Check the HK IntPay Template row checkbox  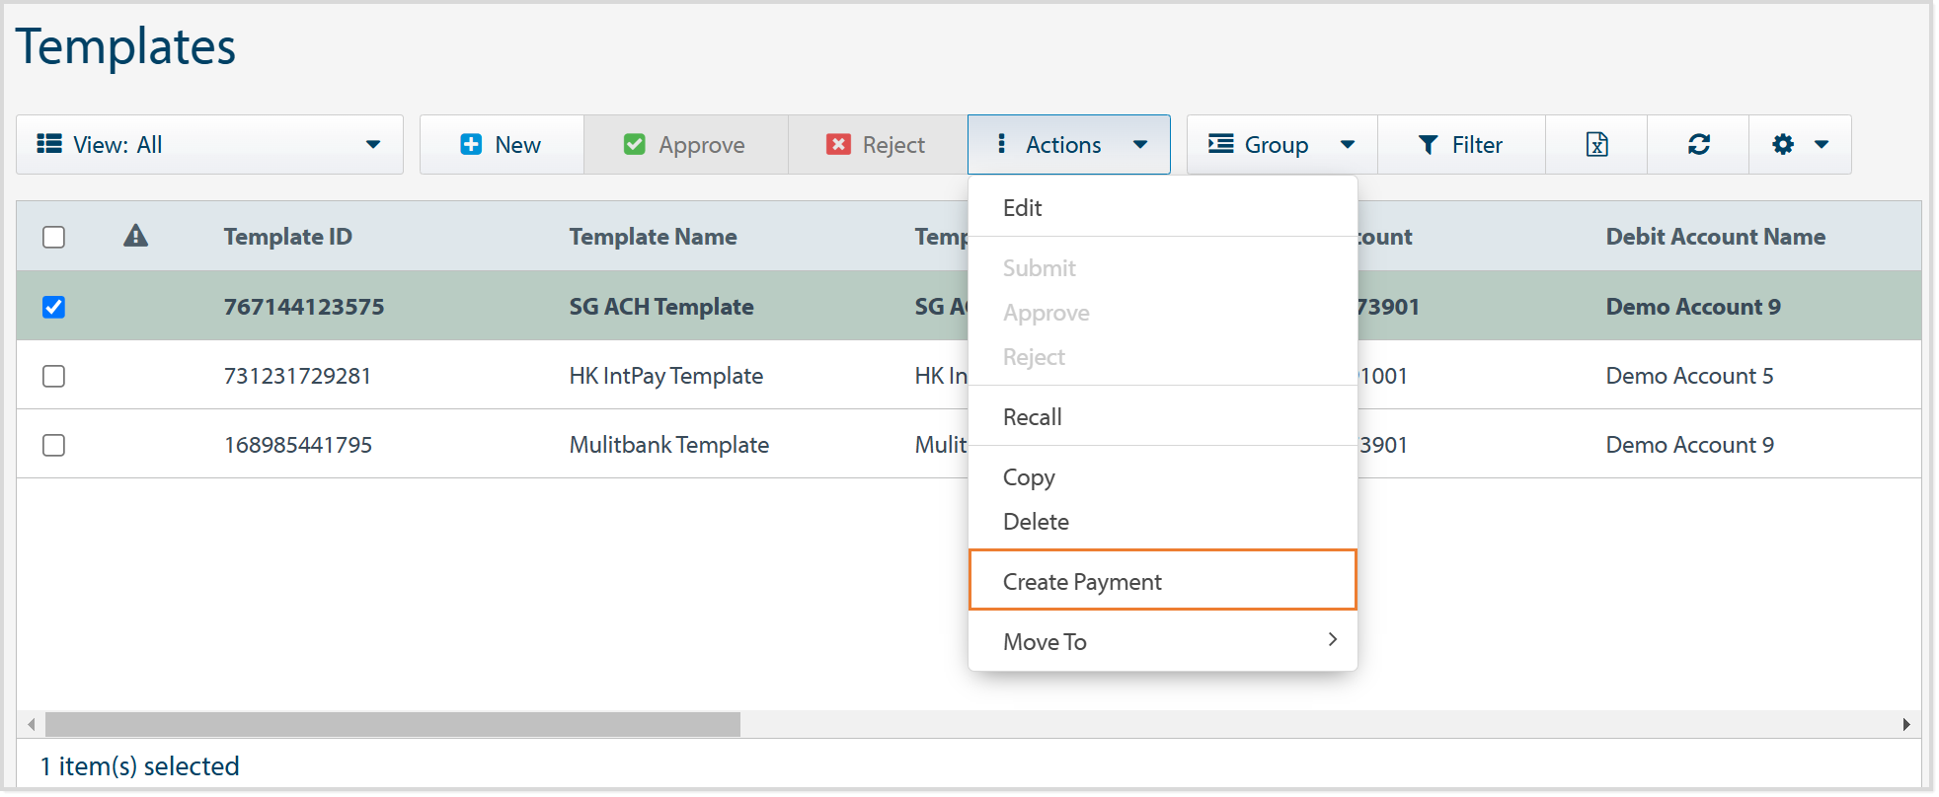[54, 376]
